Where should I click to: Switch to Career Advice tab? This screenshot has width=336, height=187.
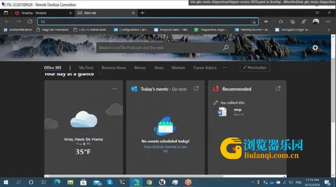pyautogui.click(x=205, y=68)
